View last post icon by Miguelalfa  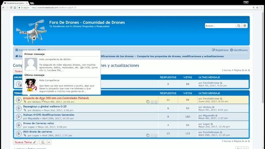pos(217,115)
